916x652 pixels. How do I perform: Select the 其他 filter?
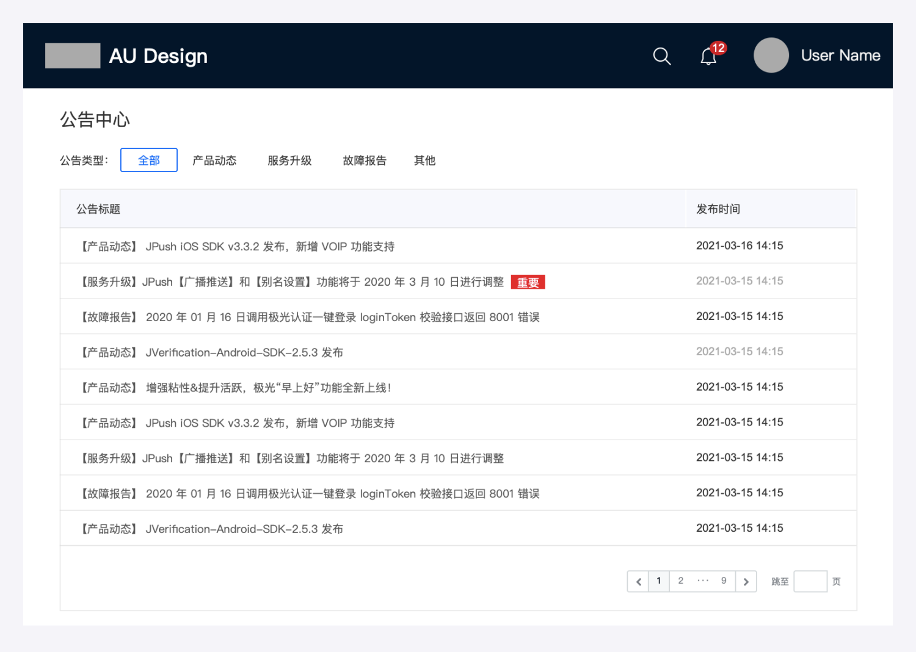[424, 161]
